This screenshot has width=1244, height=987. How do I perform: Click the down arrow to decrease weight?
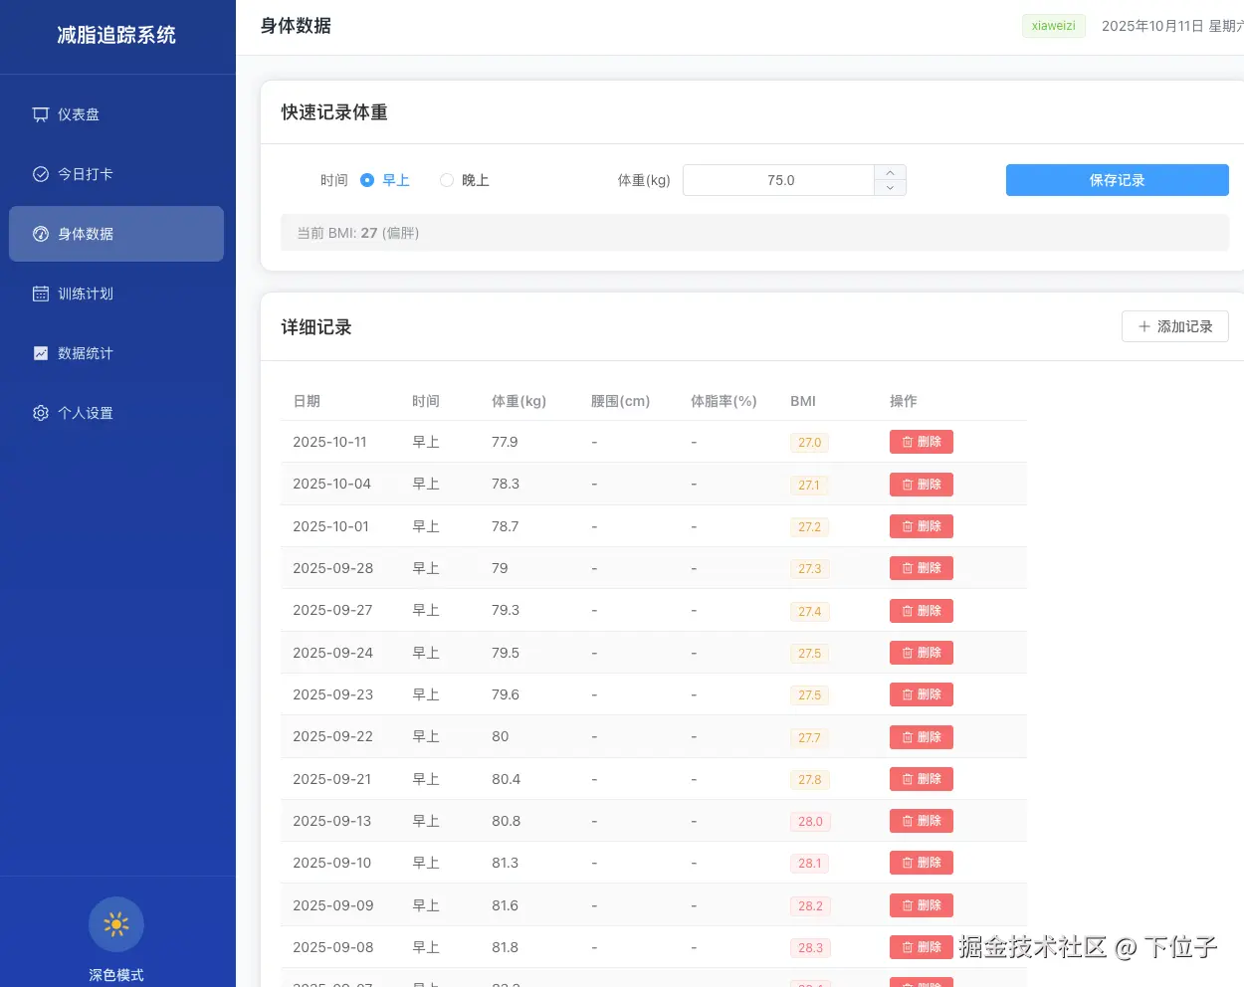coord(890,188)
